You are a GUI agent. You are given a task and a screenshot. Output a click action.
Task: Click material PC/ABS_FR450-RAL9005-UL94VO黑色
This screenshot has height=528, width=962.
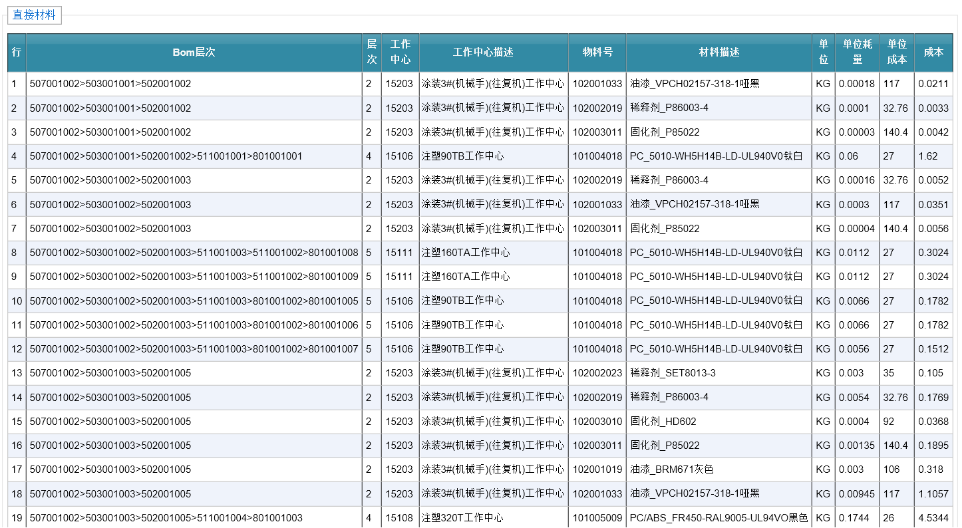click(x=719, y=518)
